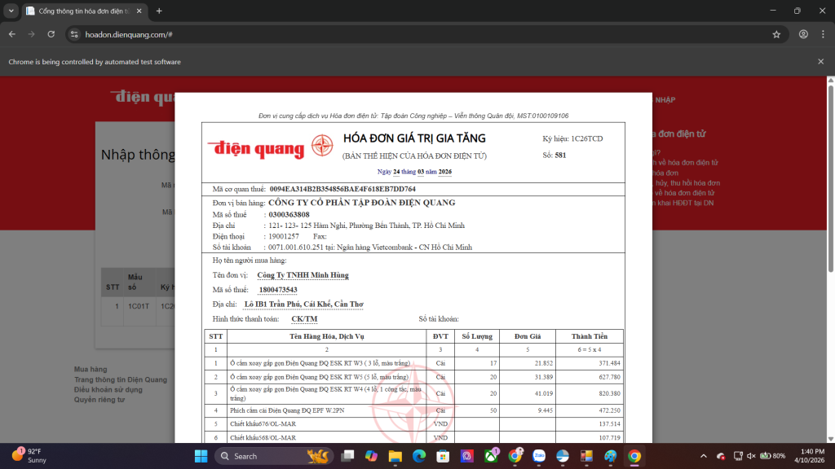Open the Windows Start menu
The height and width of the screenshot is (469, 835).
pyautogui.click(x=201, y=456)
